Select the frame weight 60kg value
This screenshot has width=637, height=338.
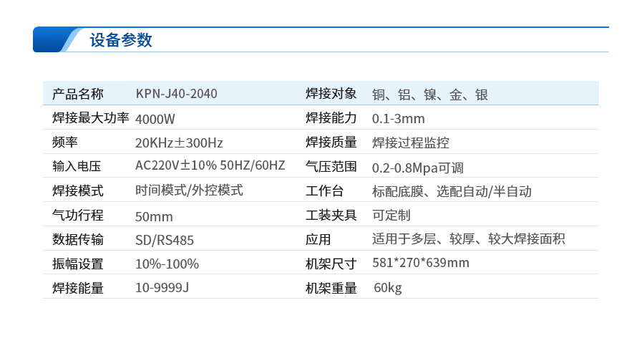click(388, 288)
